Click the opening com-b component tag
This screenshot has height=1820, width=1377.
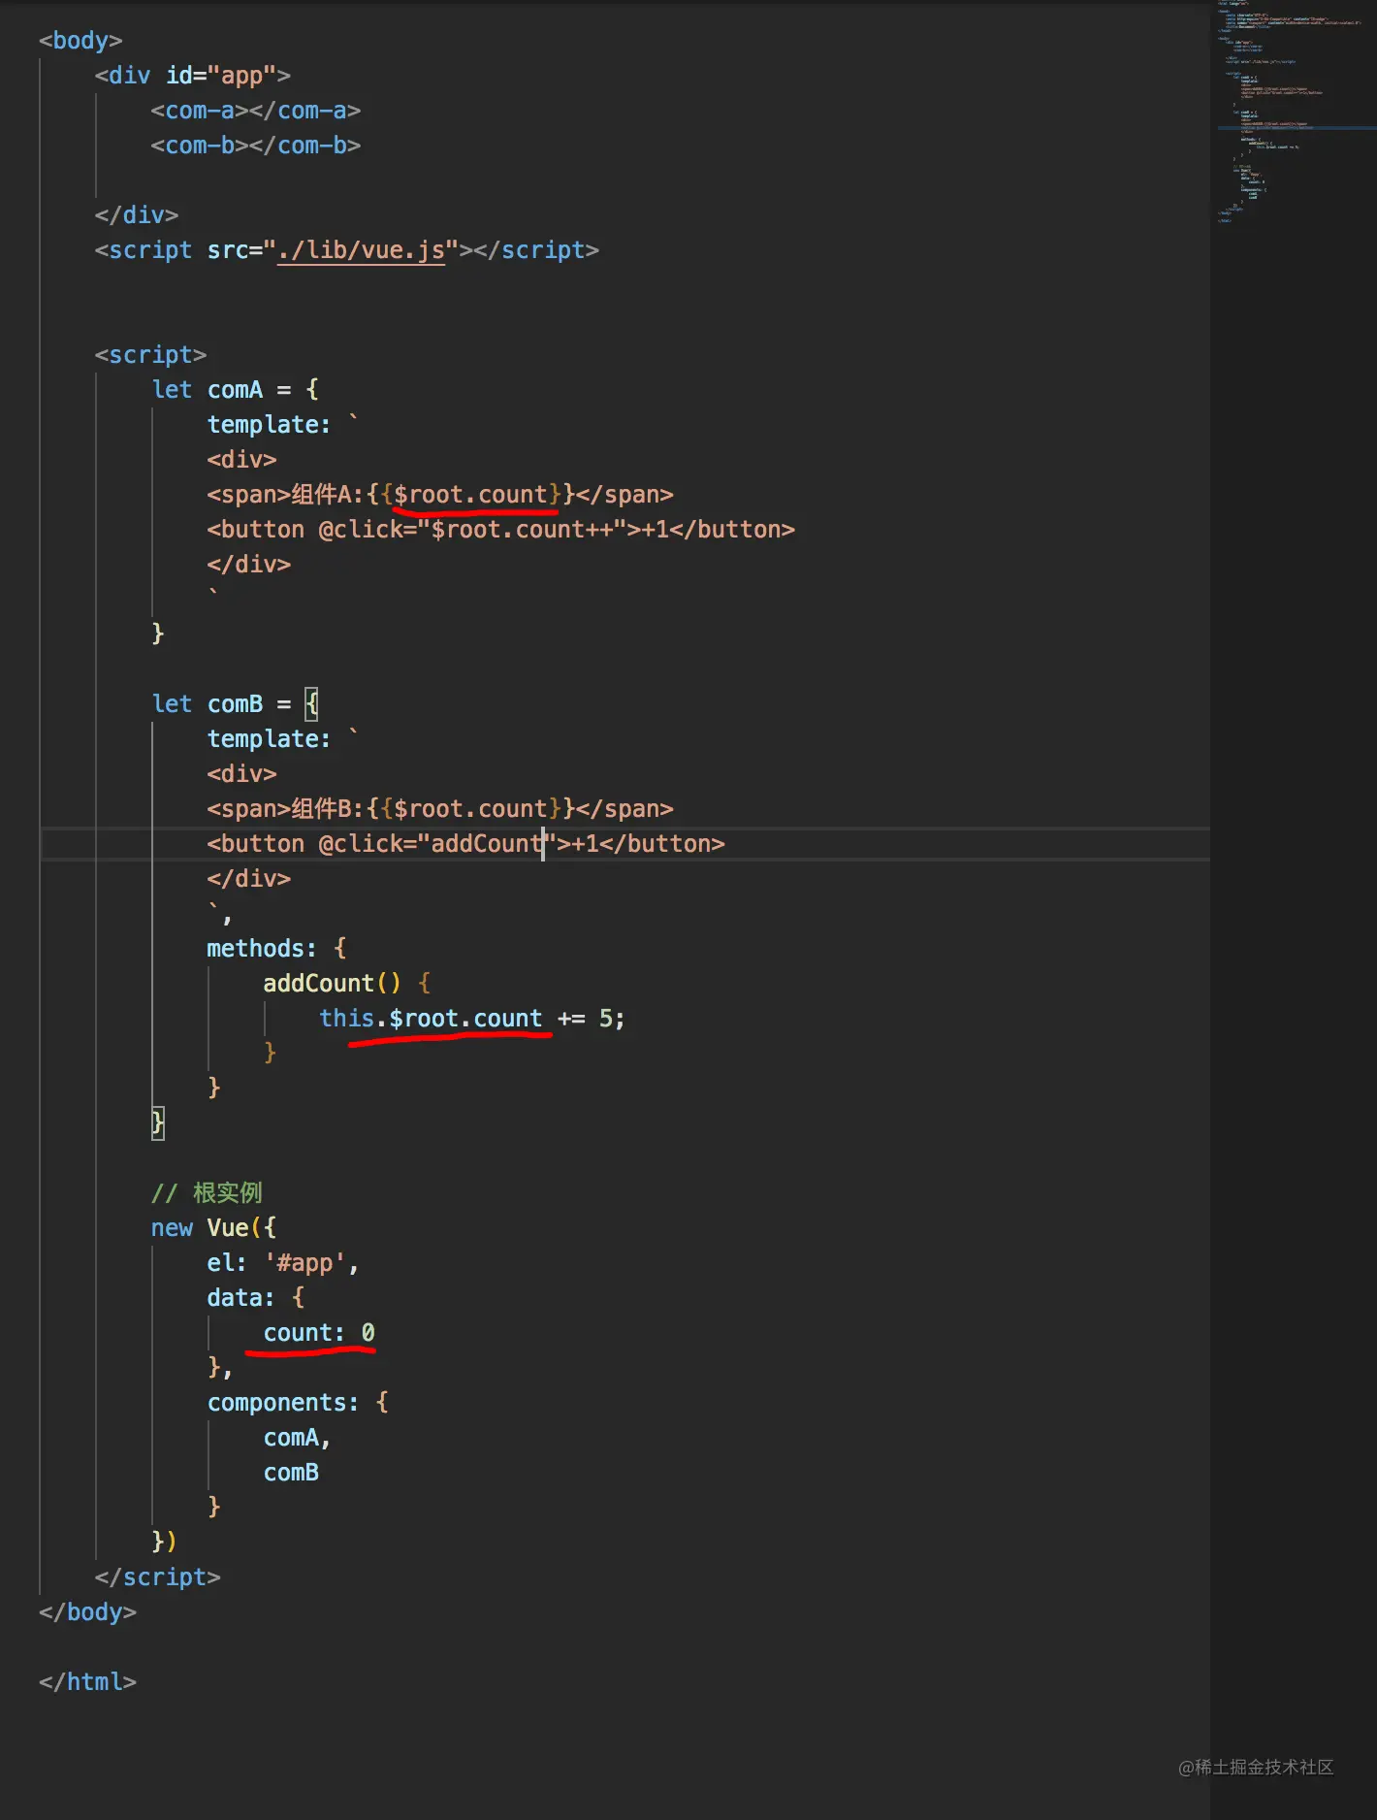(x=200, y=146)
